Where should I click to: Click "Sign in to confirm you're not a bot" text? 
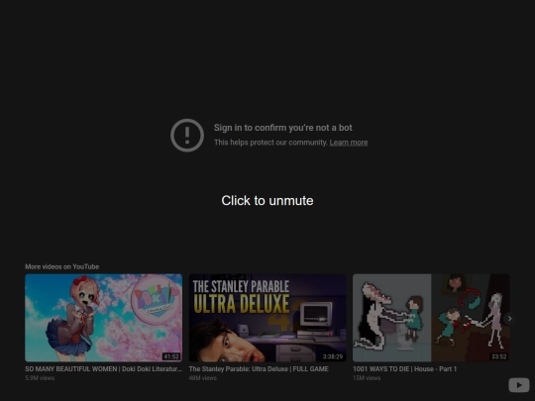tap(282, 128)
